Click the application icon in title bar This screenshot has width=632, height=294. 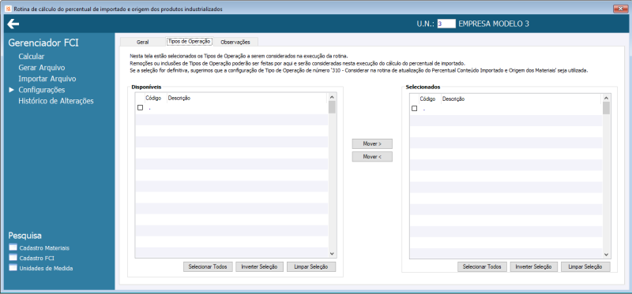8,9
